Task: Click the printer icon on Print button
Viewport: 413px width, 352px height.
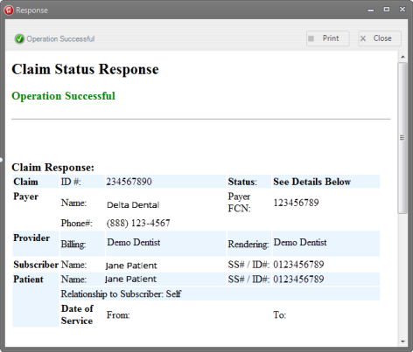Action: (x=311, y=38)
